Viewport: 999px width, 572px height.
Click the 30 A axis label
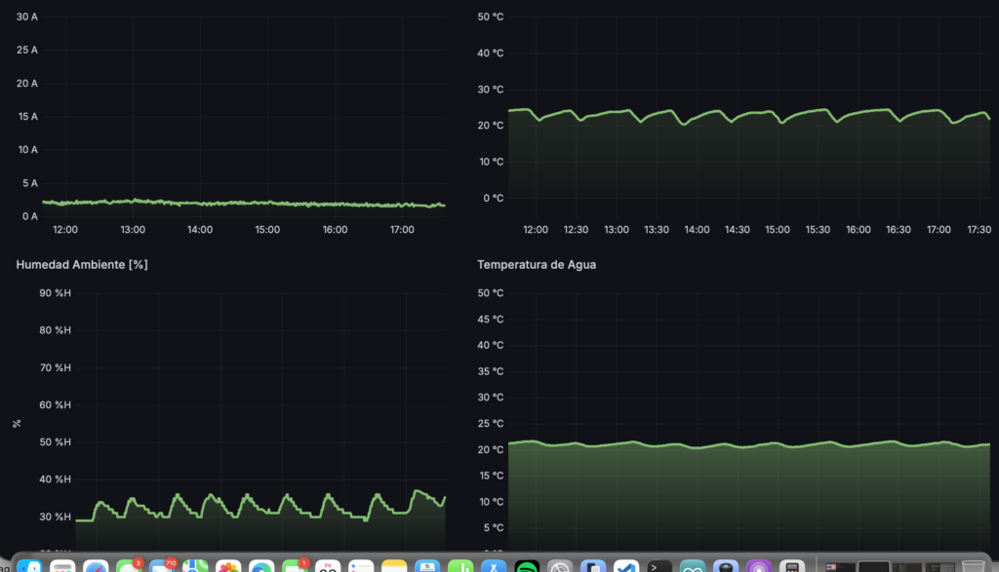tap(26, 17)
